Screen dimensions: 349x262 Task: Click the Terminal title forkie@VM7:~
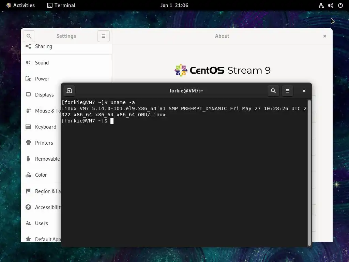[186, 91]
